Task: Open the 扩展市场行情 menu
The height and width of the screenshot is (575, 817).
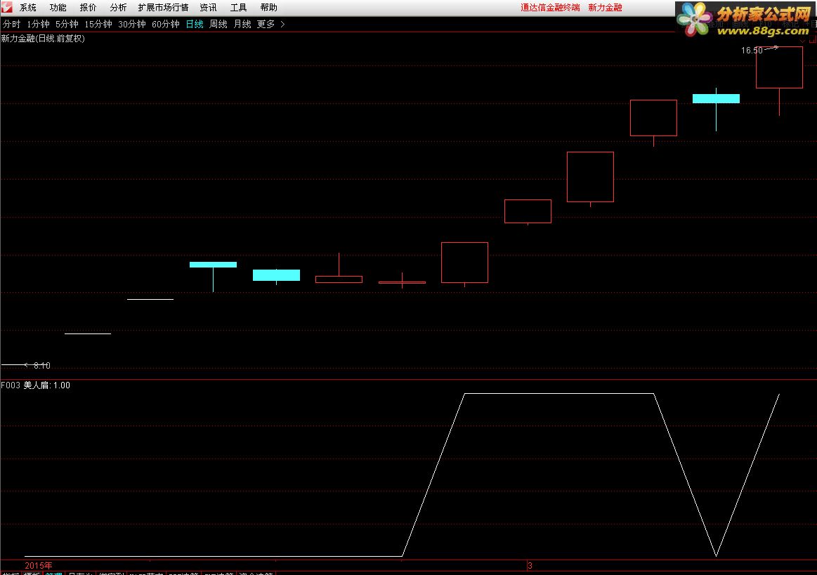Action: point(163,7)
